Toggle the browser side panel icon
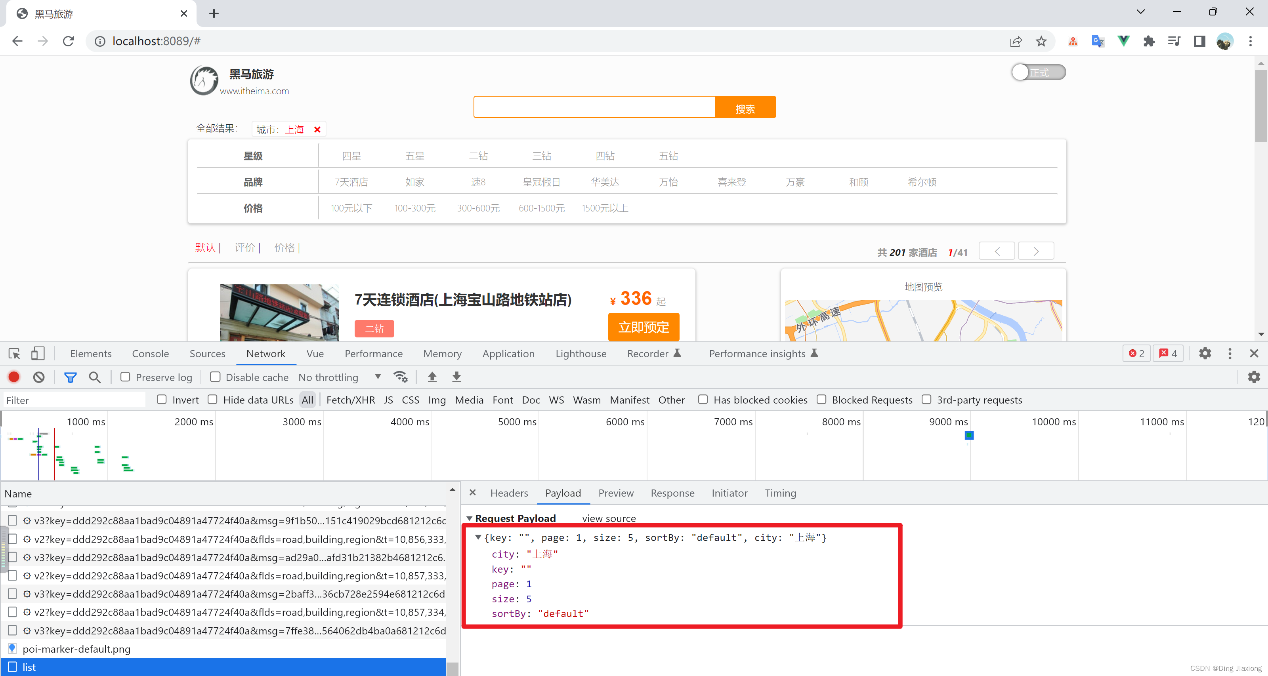 click(x=1199, y=41)
